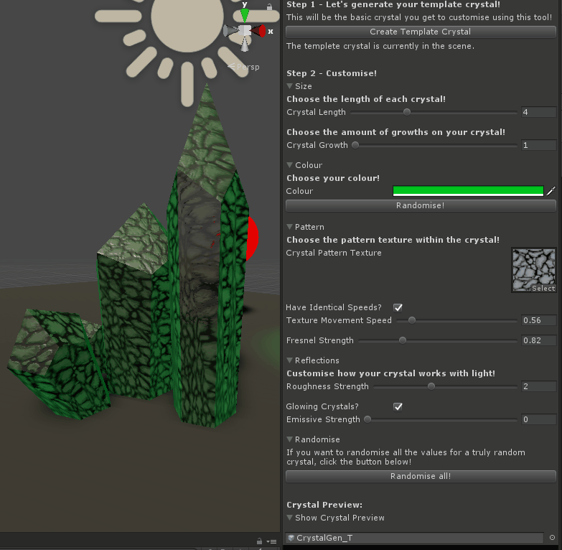The image size is (562, 550).
Task: Collapse the Randomise foldout
Action: [x=289, y=439]
